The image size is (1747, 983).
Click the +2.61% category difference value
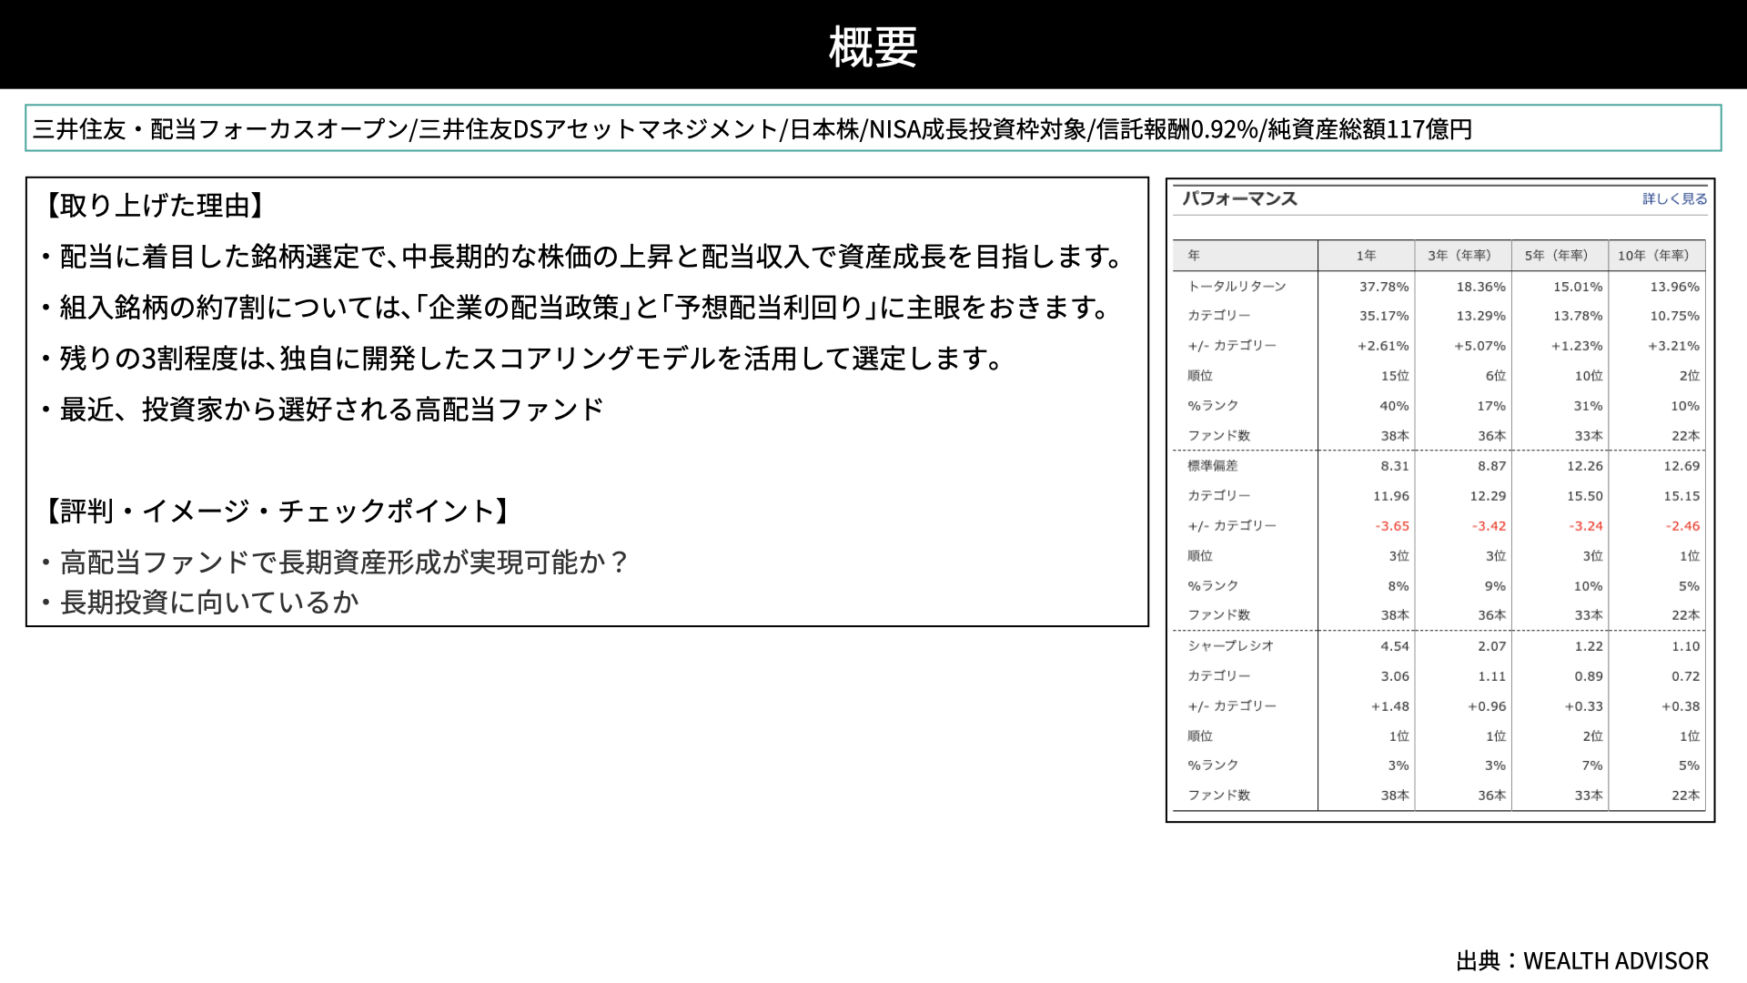1383,346
